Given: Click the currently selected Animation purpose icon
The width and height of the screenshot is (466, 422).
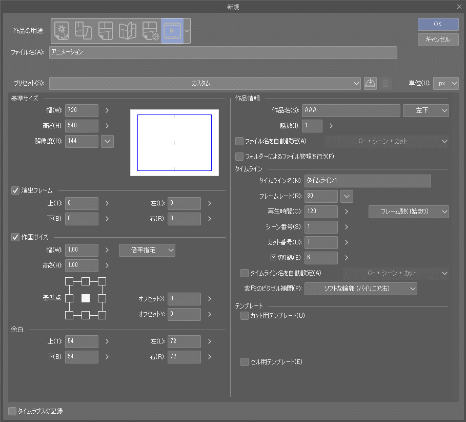Looking at the screenshot, I should pyautogui.click(x=172, y=30).
